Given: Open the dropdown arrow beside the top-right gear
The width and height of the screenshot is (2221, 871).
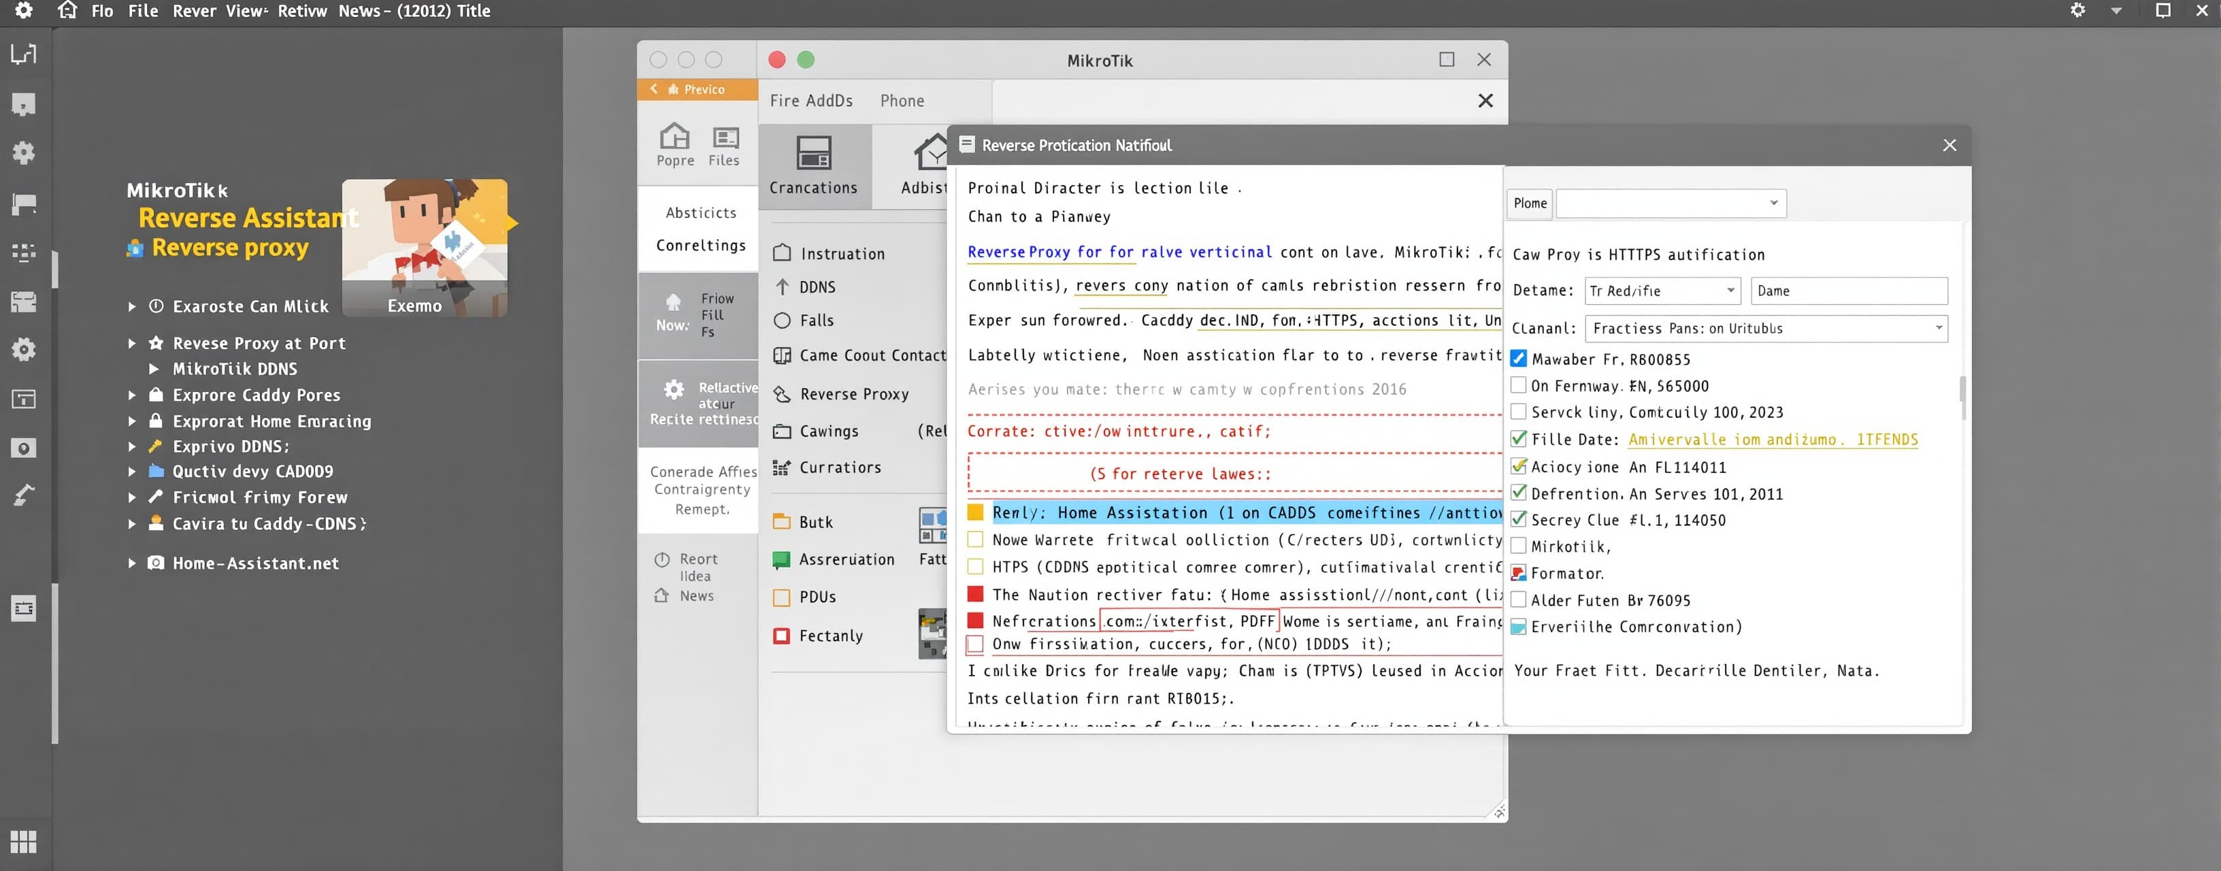Looking at the screenshot, I should [x=2116, y=11].
